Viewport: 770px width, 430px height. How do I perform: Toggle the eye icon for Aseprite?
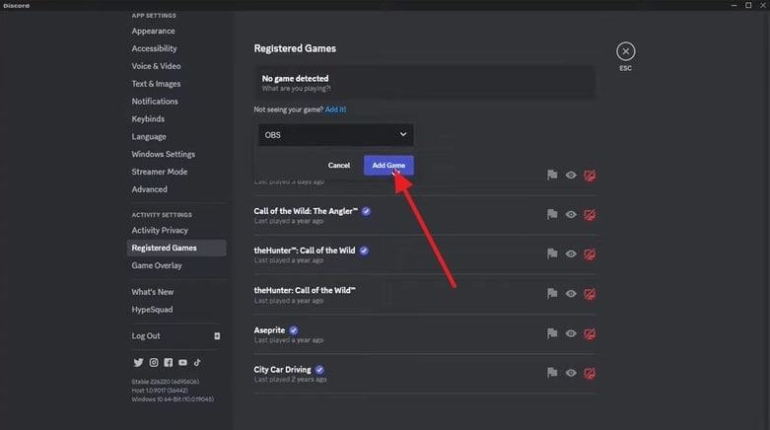(x=571, y=333)
